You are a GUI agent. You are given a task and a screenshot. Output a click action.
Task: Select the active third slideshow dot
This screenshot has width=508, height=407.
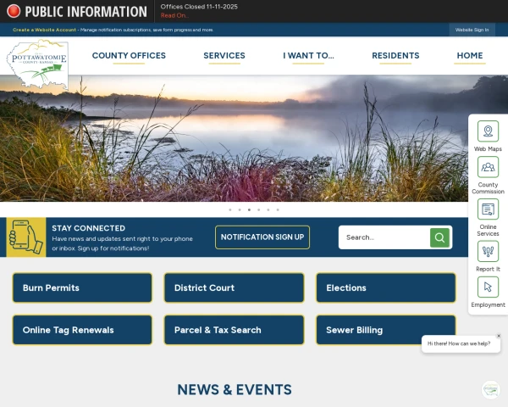pyautogui.click(x=249, y=209)
